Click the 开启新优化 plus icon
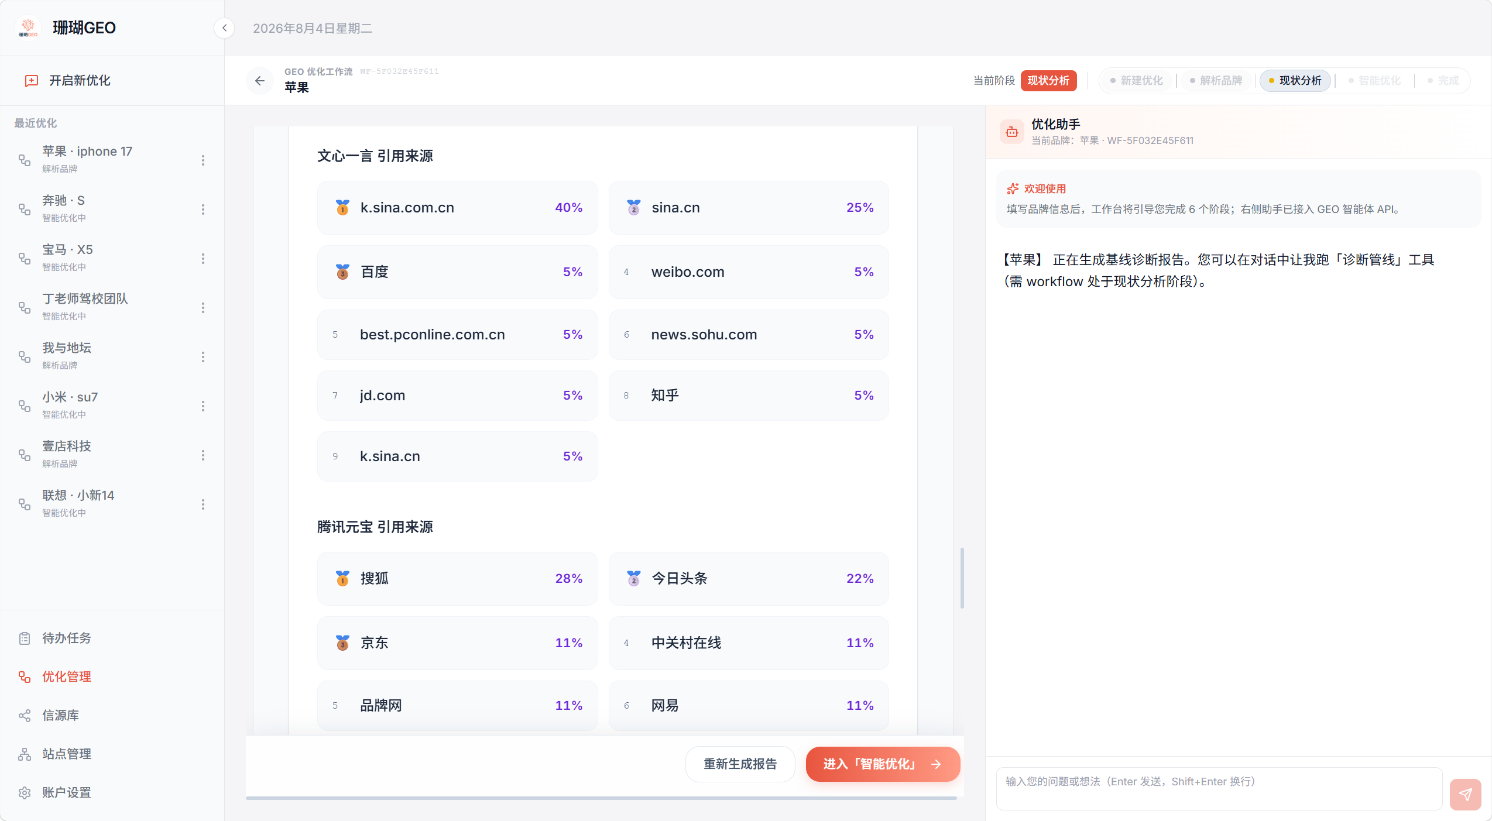This screenshot has width=1492, height=821. tap(32, 81)
